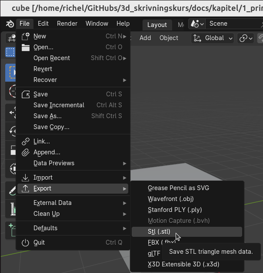Export as Wavefront (.obj)
Screen dimensions: 263x273
pyautogui.click(x=187, y=199)
